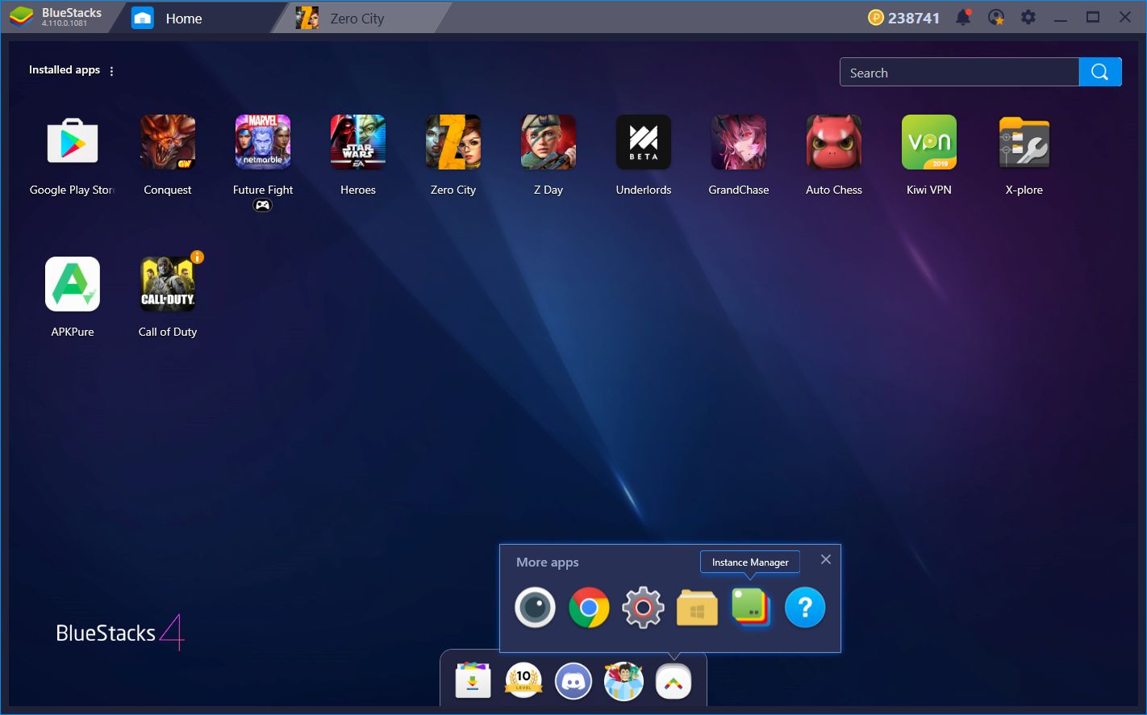Open the cartoon character gift dock icon
This screenshot has width=1147, height=715.
click(624, 682)
